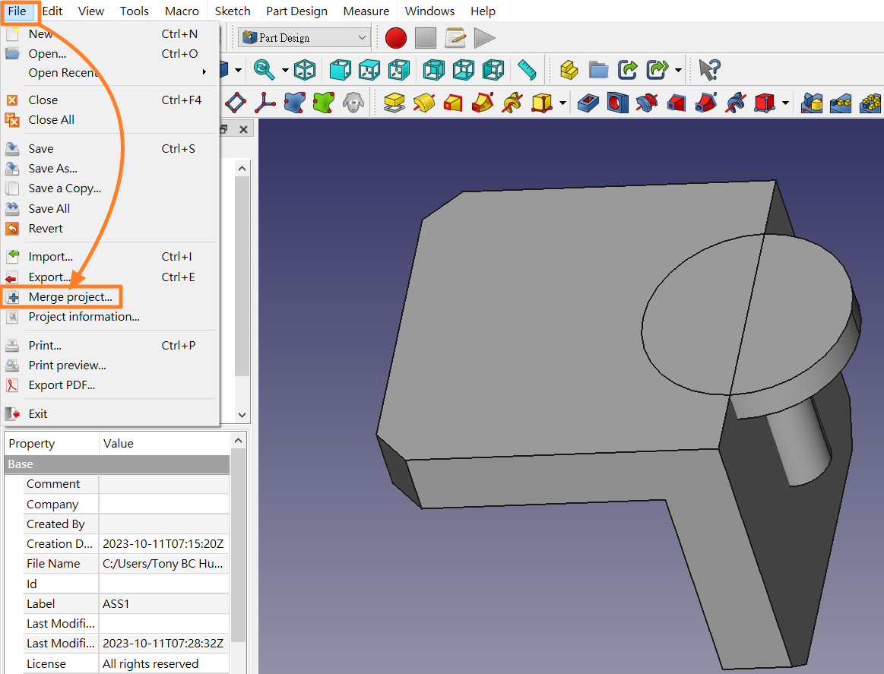Click Close All in File menu
The image size is (884, 674).
109,120
